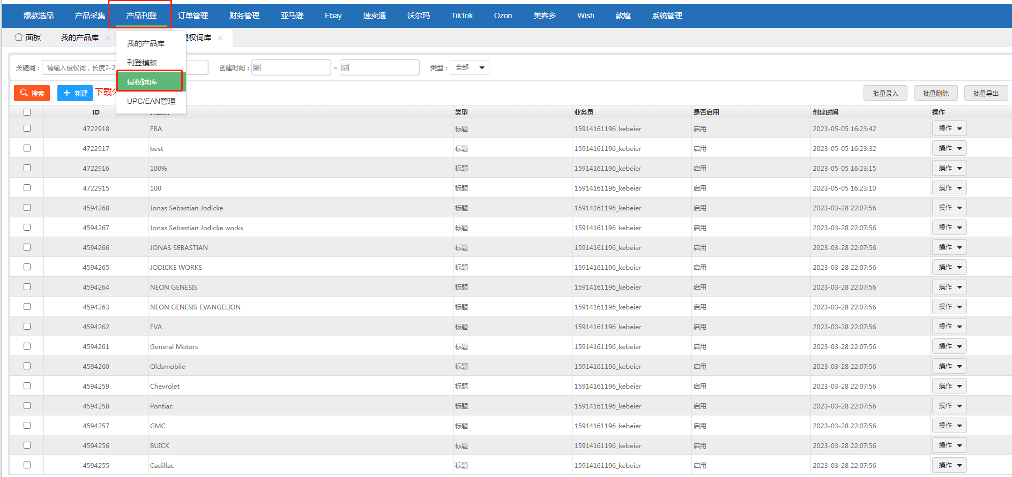
Task: Click the 批量删除 button
Action: click(x=936, y=93)
